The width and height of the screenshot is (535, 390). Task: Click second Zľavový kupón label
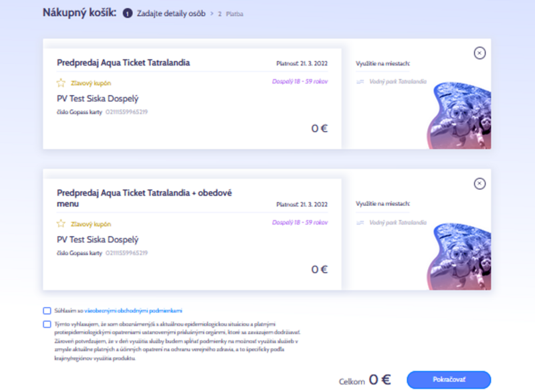pyautogui.click(x=91, y=224)
